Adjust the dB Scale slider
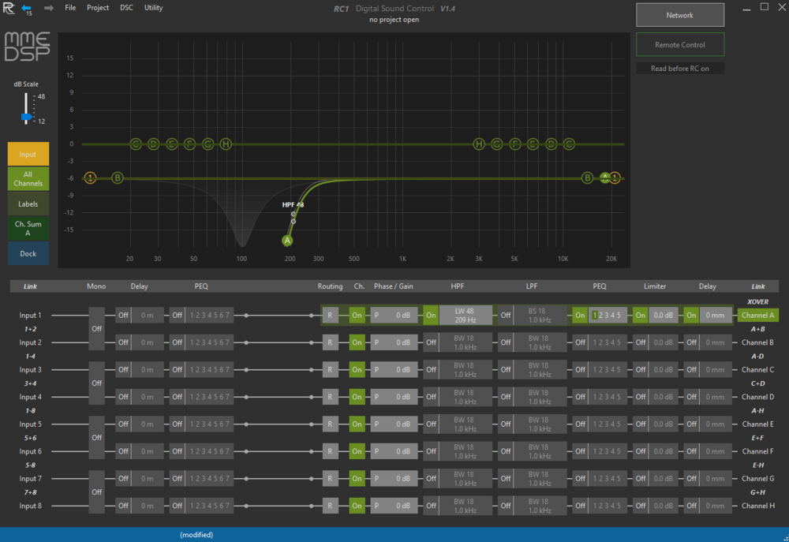Screen dimensions: 789x542 click(x=26, y=117)
